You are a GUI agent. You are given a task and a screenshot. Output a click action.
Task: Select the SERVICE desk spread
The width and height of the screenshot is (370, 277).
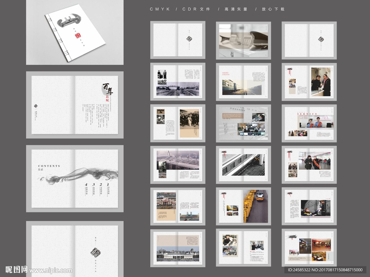pyautogui.click(x=309, y=123)
